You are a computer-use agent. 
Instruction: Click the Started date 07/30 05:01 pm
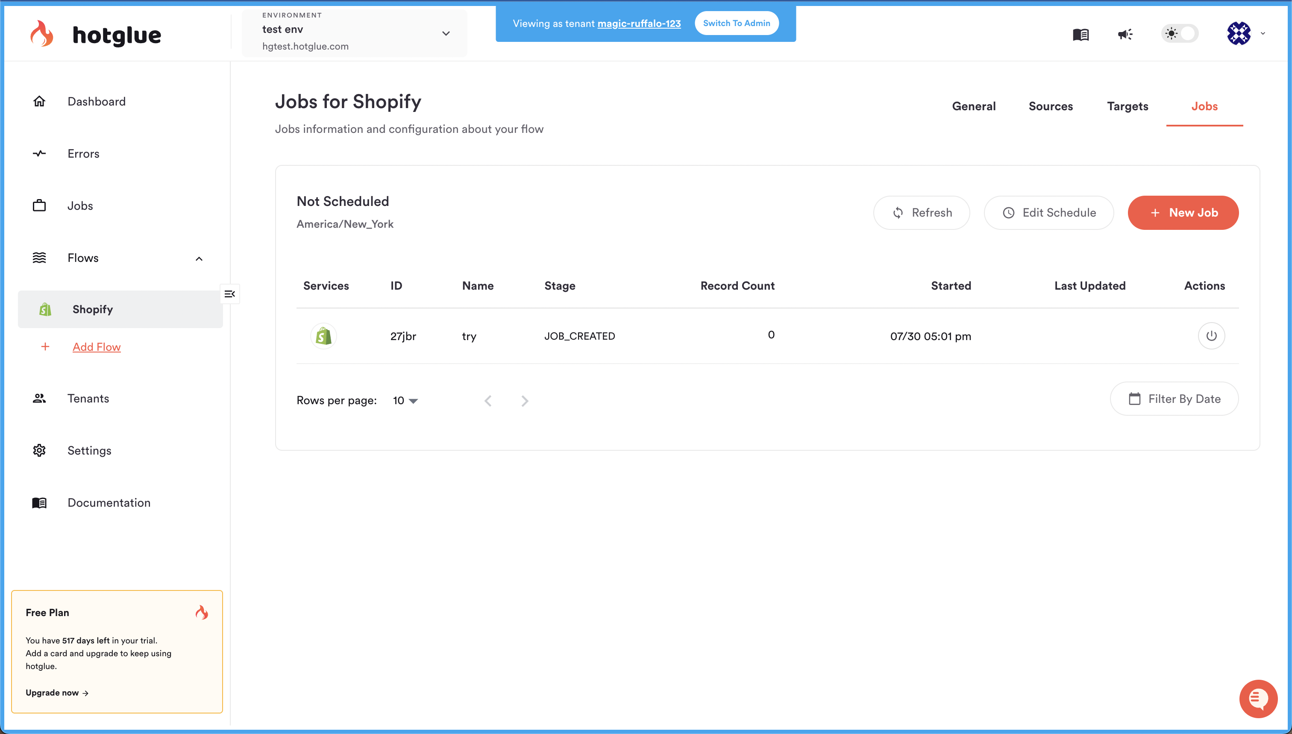click(x=931, y=336)
